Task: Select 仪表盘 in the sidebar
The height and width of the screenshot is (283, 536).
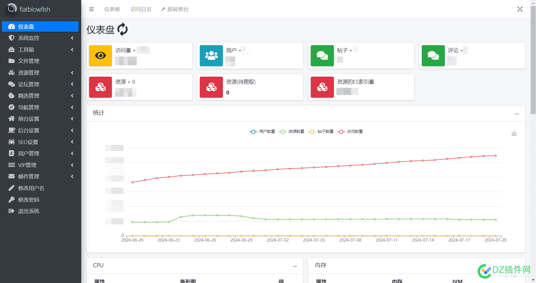Action: tap(40, 27)
